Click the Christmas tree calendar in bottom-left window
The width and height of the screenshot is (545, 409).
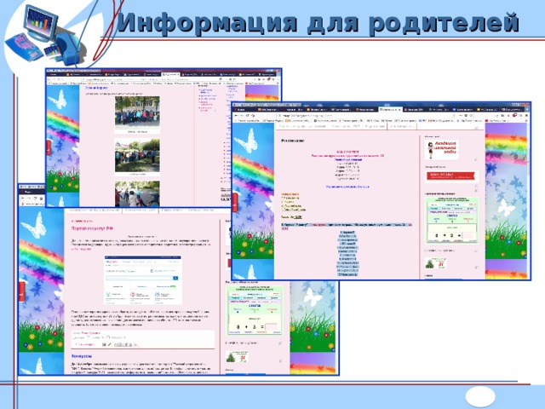tap(237, 357)
